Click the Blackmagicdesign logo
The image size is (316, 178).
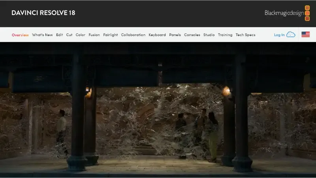pos(287,13)
